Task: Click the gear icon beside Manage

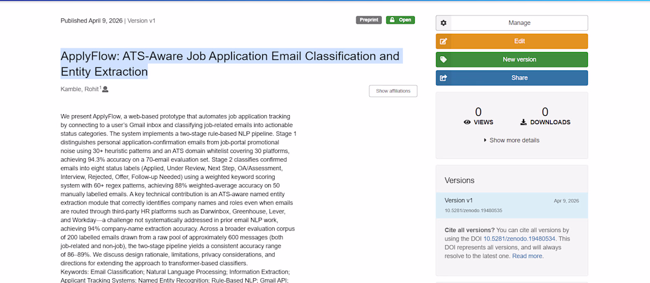Action: (x=443, y=23)
